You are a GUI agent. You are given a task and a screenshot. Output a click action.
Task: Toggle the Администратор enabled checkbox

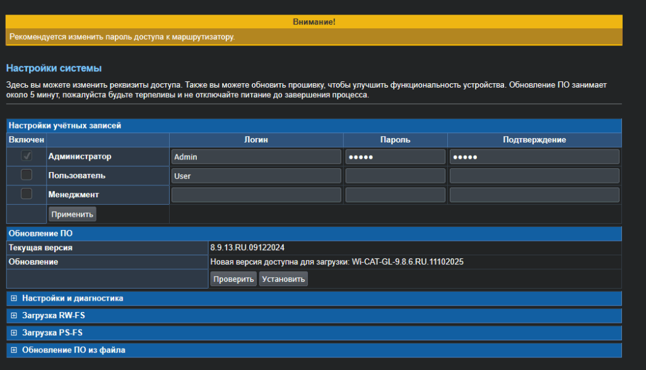pos(26,156)
